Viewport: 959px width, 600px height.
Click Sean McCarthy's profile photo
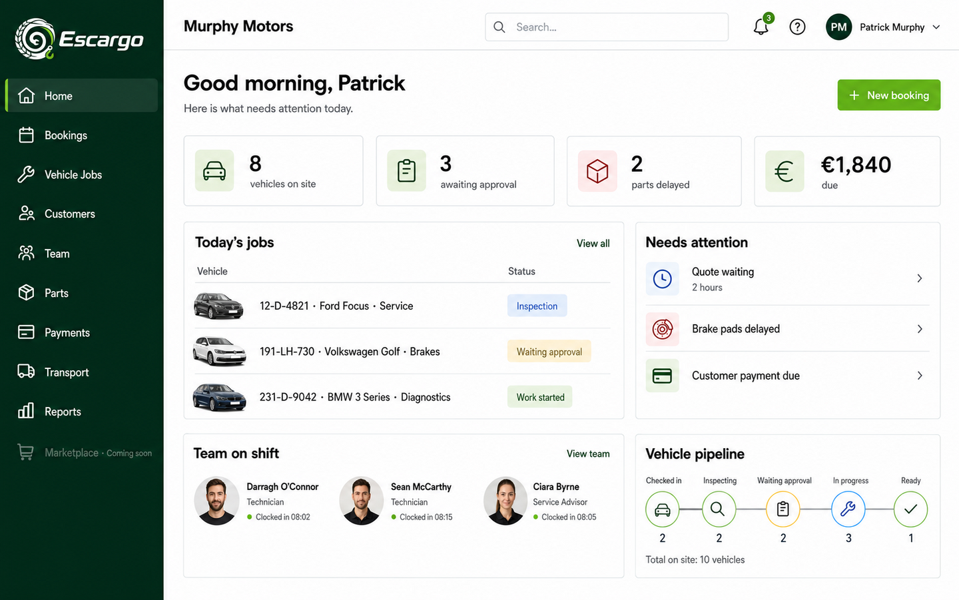coord(361,501)
